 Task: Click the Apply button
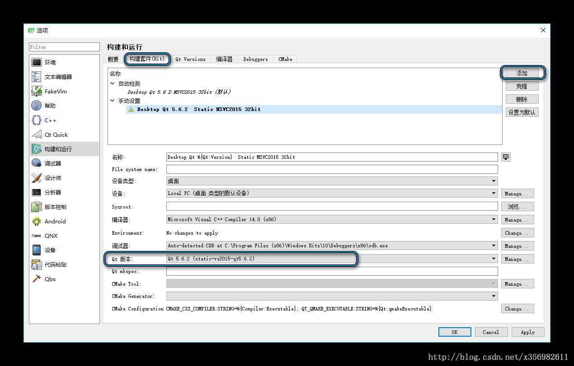point(528,332)
